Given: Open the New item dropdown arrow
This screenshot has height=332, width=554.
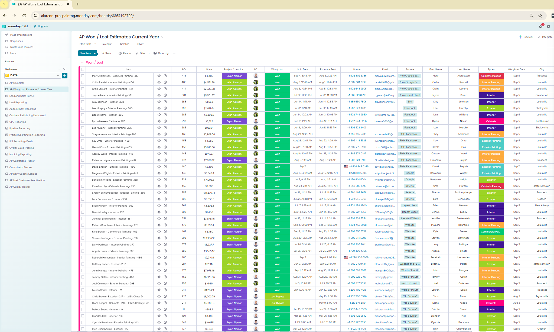Looking at the screenshot, I should (95, 53).
